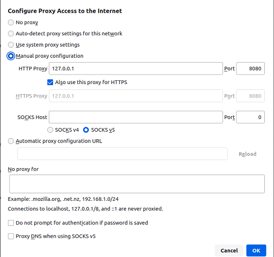The width and height of the screenshot is (274, 257).
Task: Select the No proxy radio option
Action: (x=11, y=22)
